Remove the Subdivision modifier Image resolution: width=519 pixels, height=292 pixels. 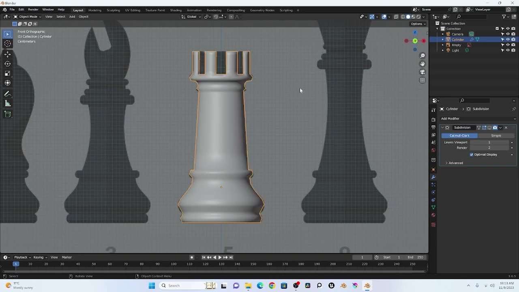point(506,127)
